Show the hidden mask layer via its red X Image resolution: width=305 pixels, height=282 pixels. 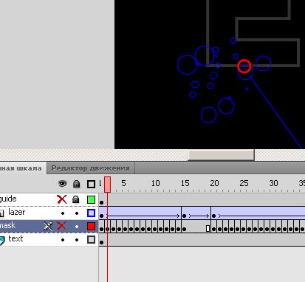click(62, 226)
